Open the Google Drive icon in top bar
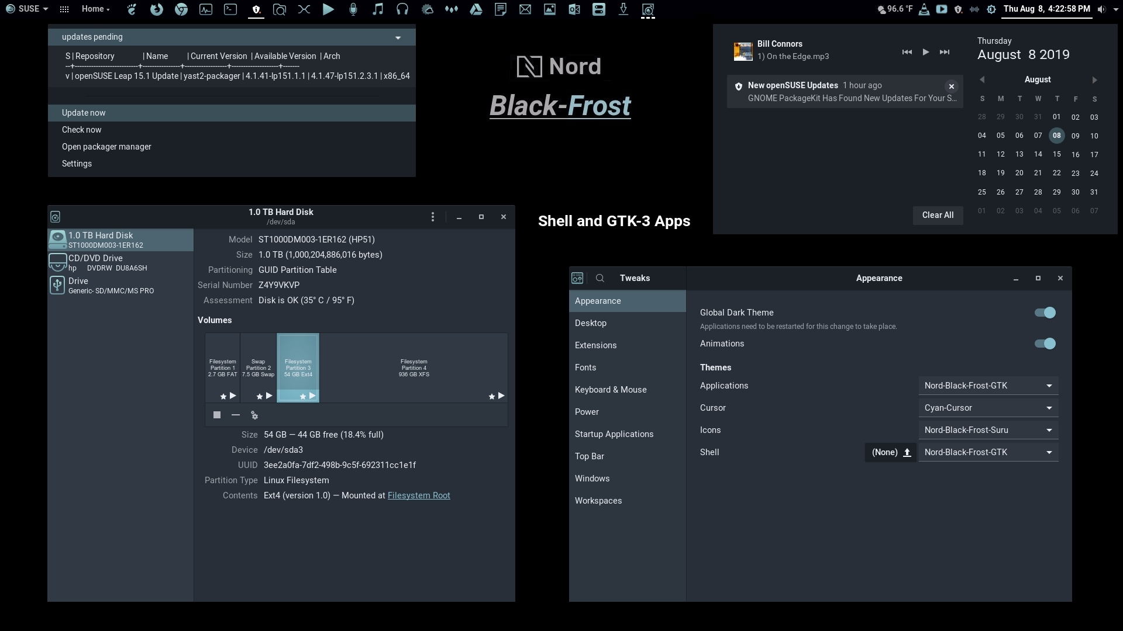 pyautogui.click(x=476, y=9)
